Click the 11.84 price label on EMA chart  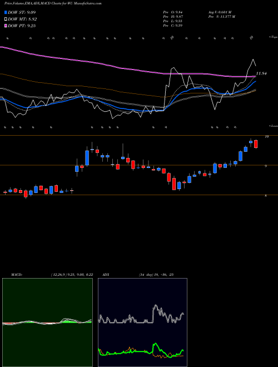point(261,73)
